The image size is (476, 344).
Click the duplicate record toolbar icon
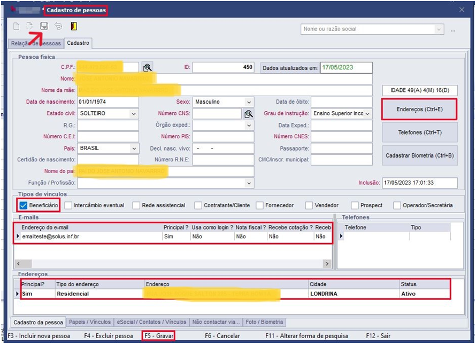pos(29,26)
